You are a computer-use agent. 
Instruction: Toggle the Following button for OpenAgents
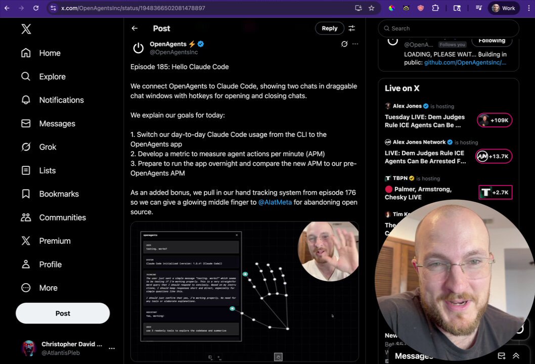(x=492, y=40)
